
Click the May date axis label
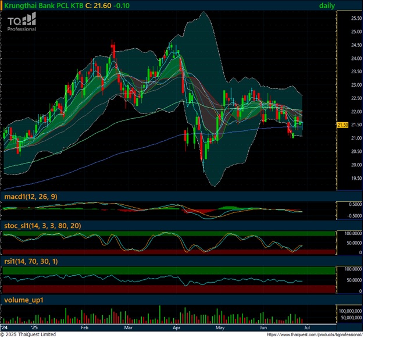pyautogui.click(x=220, y=328)
